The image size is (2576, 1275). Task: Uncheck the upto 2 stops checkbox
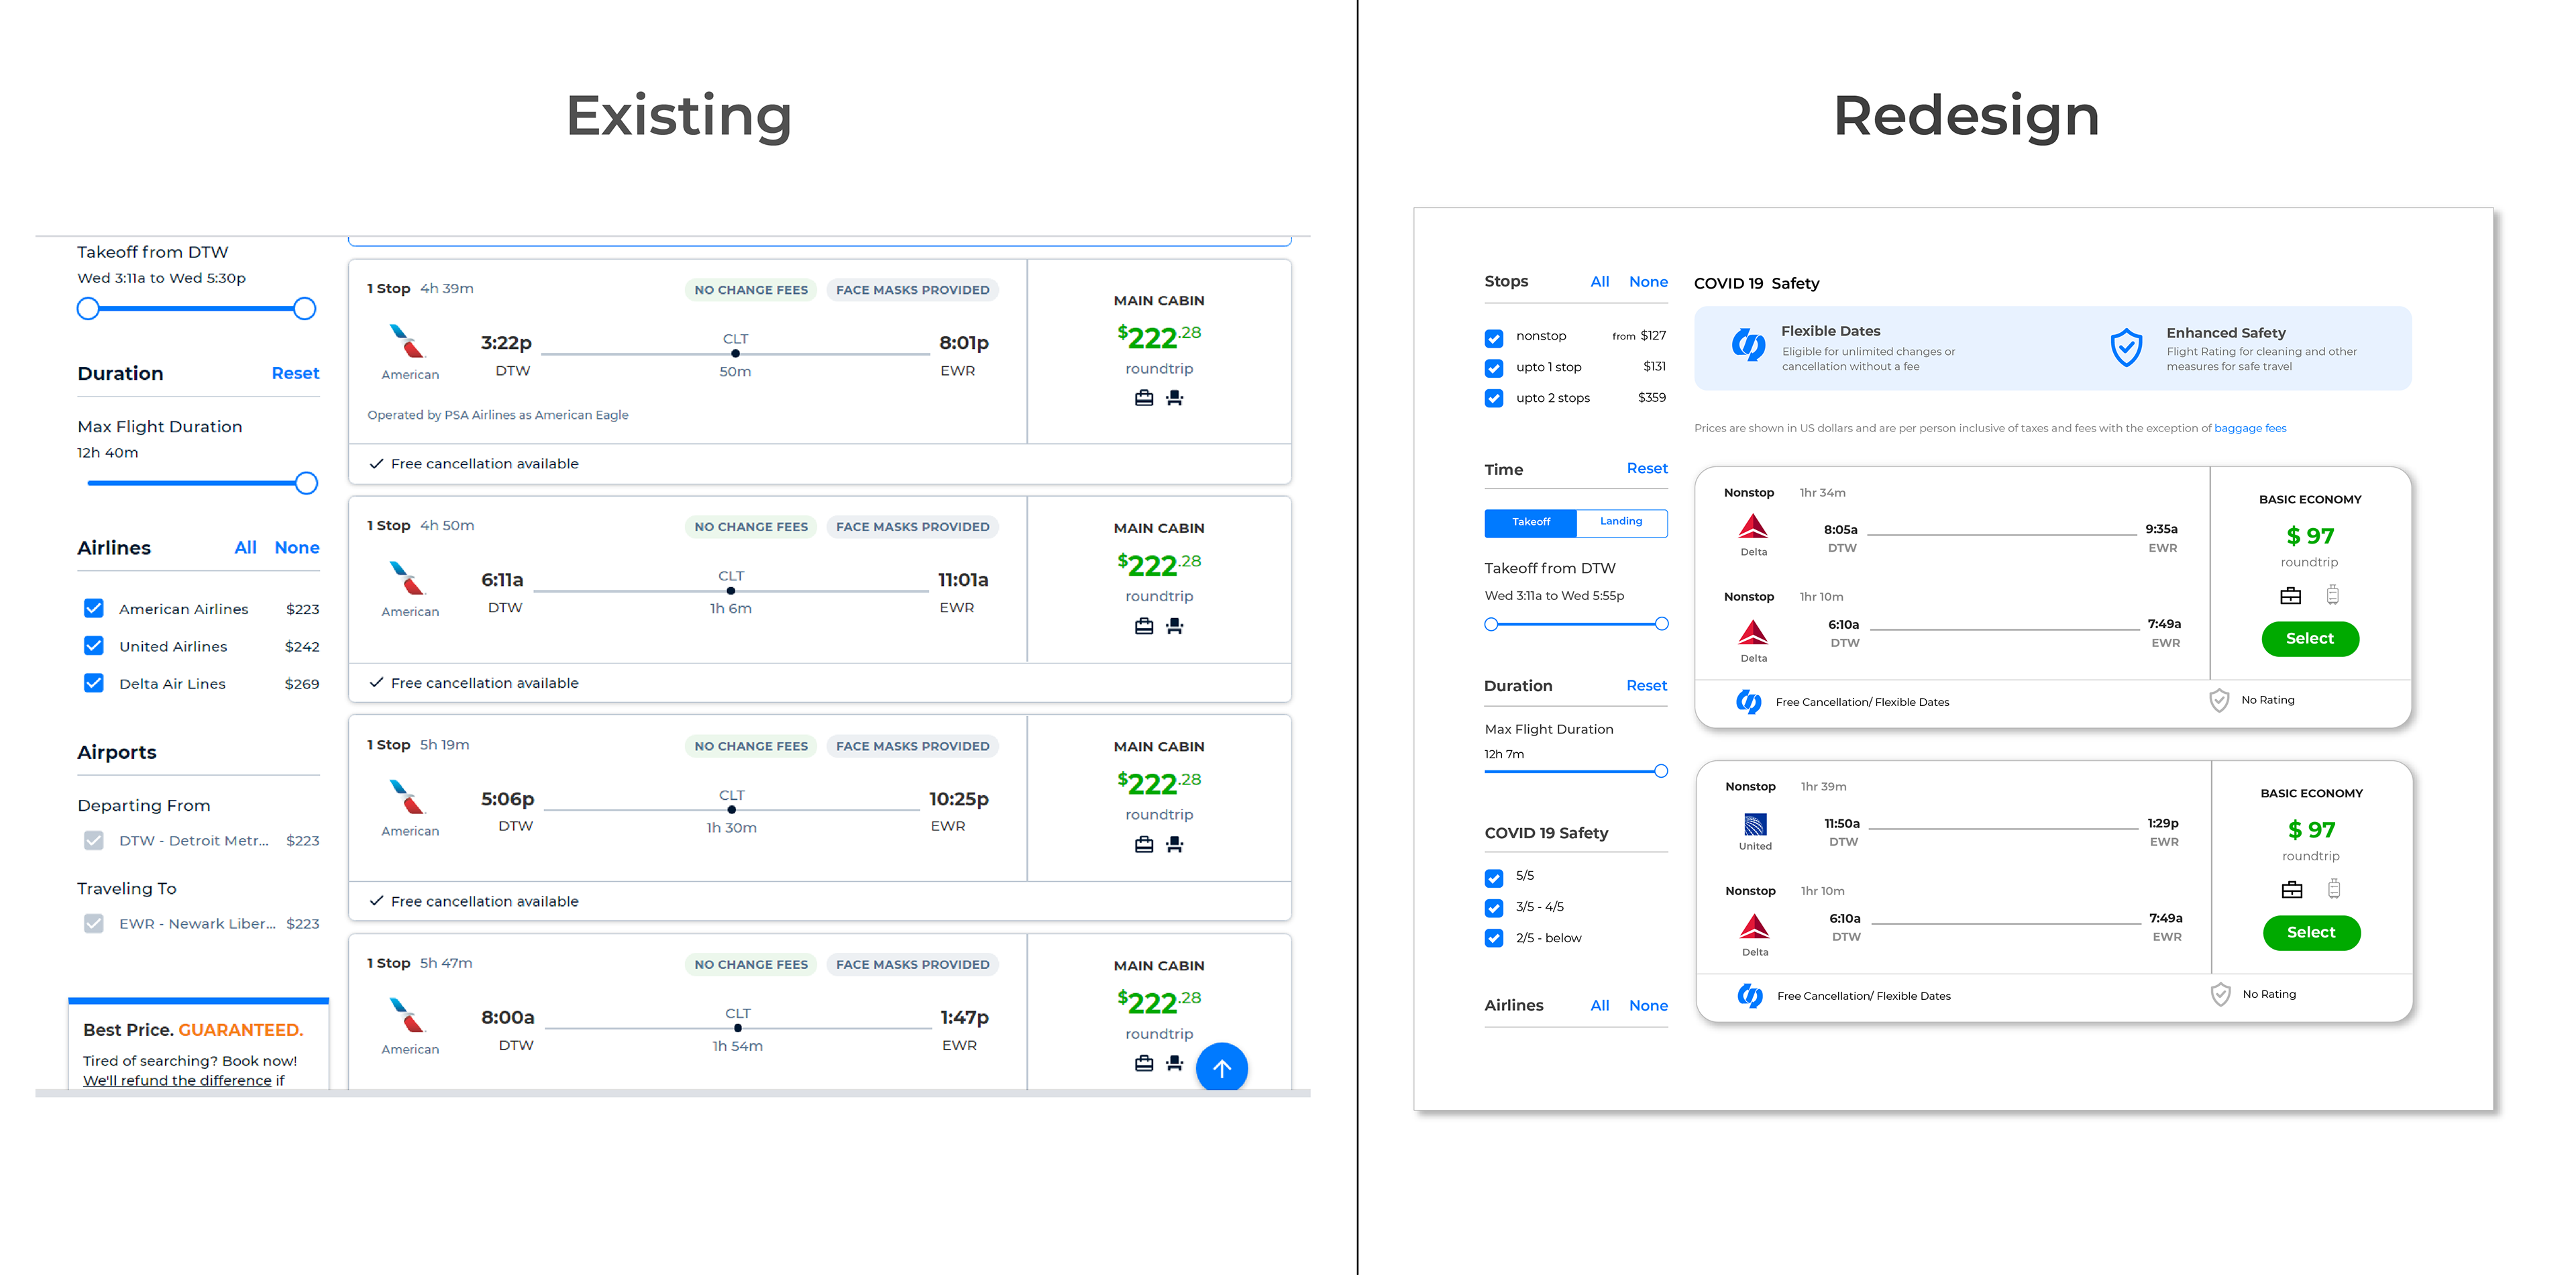(x=1494, y=398)
